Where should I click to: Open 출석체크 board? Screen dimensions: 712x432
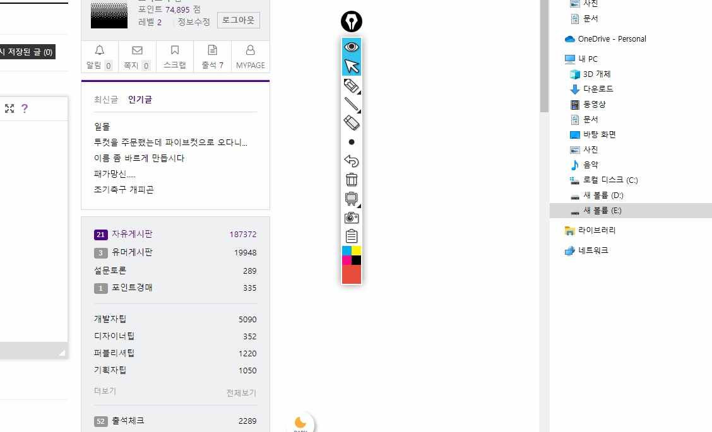click(x=128, y=421)
